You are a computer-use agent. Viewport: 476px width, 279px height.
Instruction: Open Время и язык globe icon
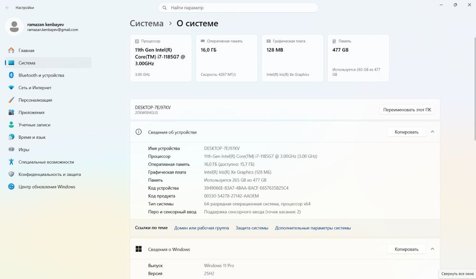point(11,137)
